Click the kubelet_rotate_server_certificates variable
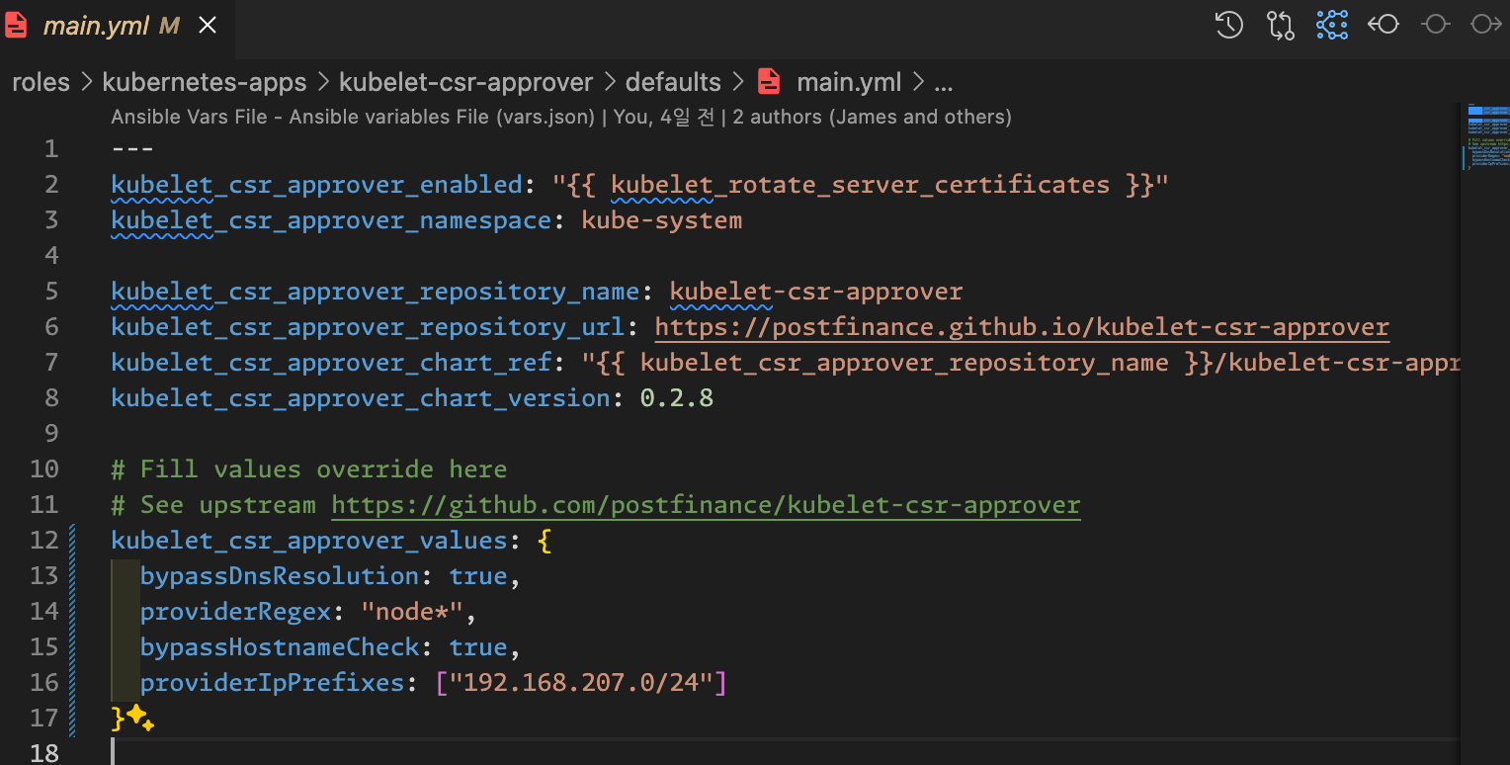The width and height of the screenshot is (1510, 765). click(x=860, y=184)
